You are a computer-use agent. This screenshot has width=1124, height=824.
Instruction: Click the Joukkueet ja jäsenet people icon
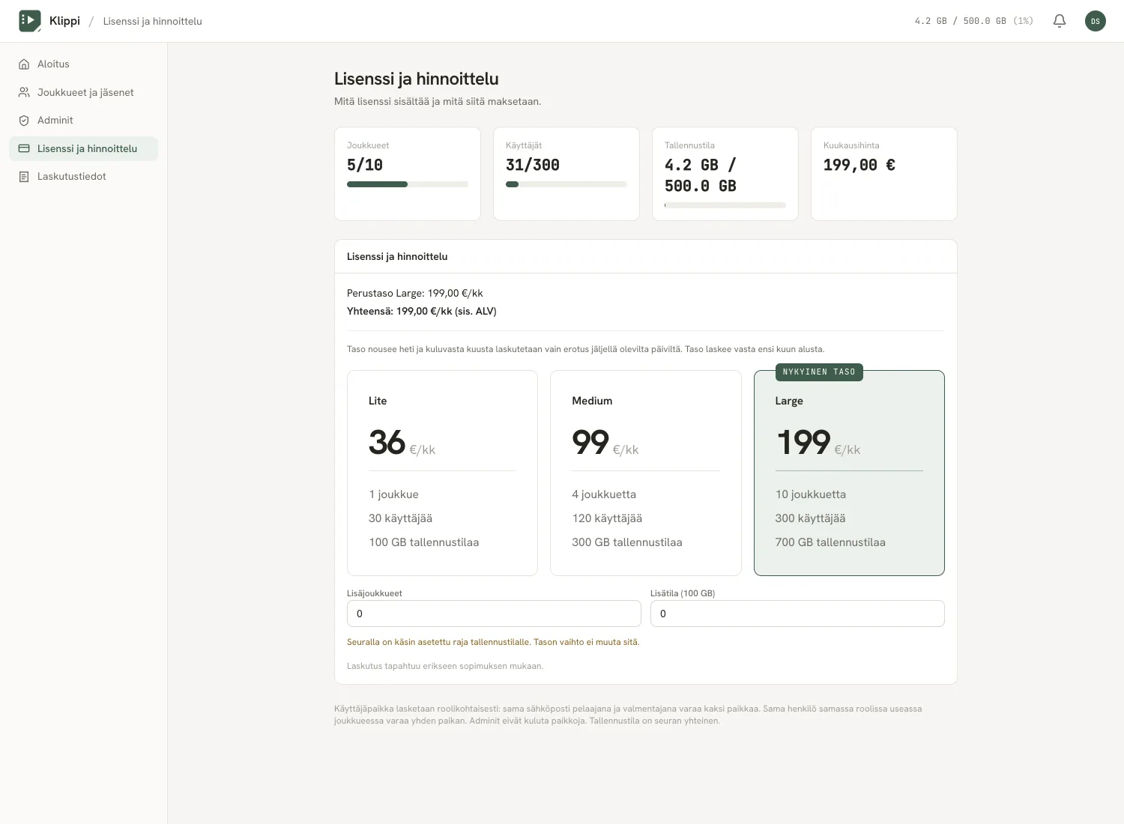(x=24, y=93)
